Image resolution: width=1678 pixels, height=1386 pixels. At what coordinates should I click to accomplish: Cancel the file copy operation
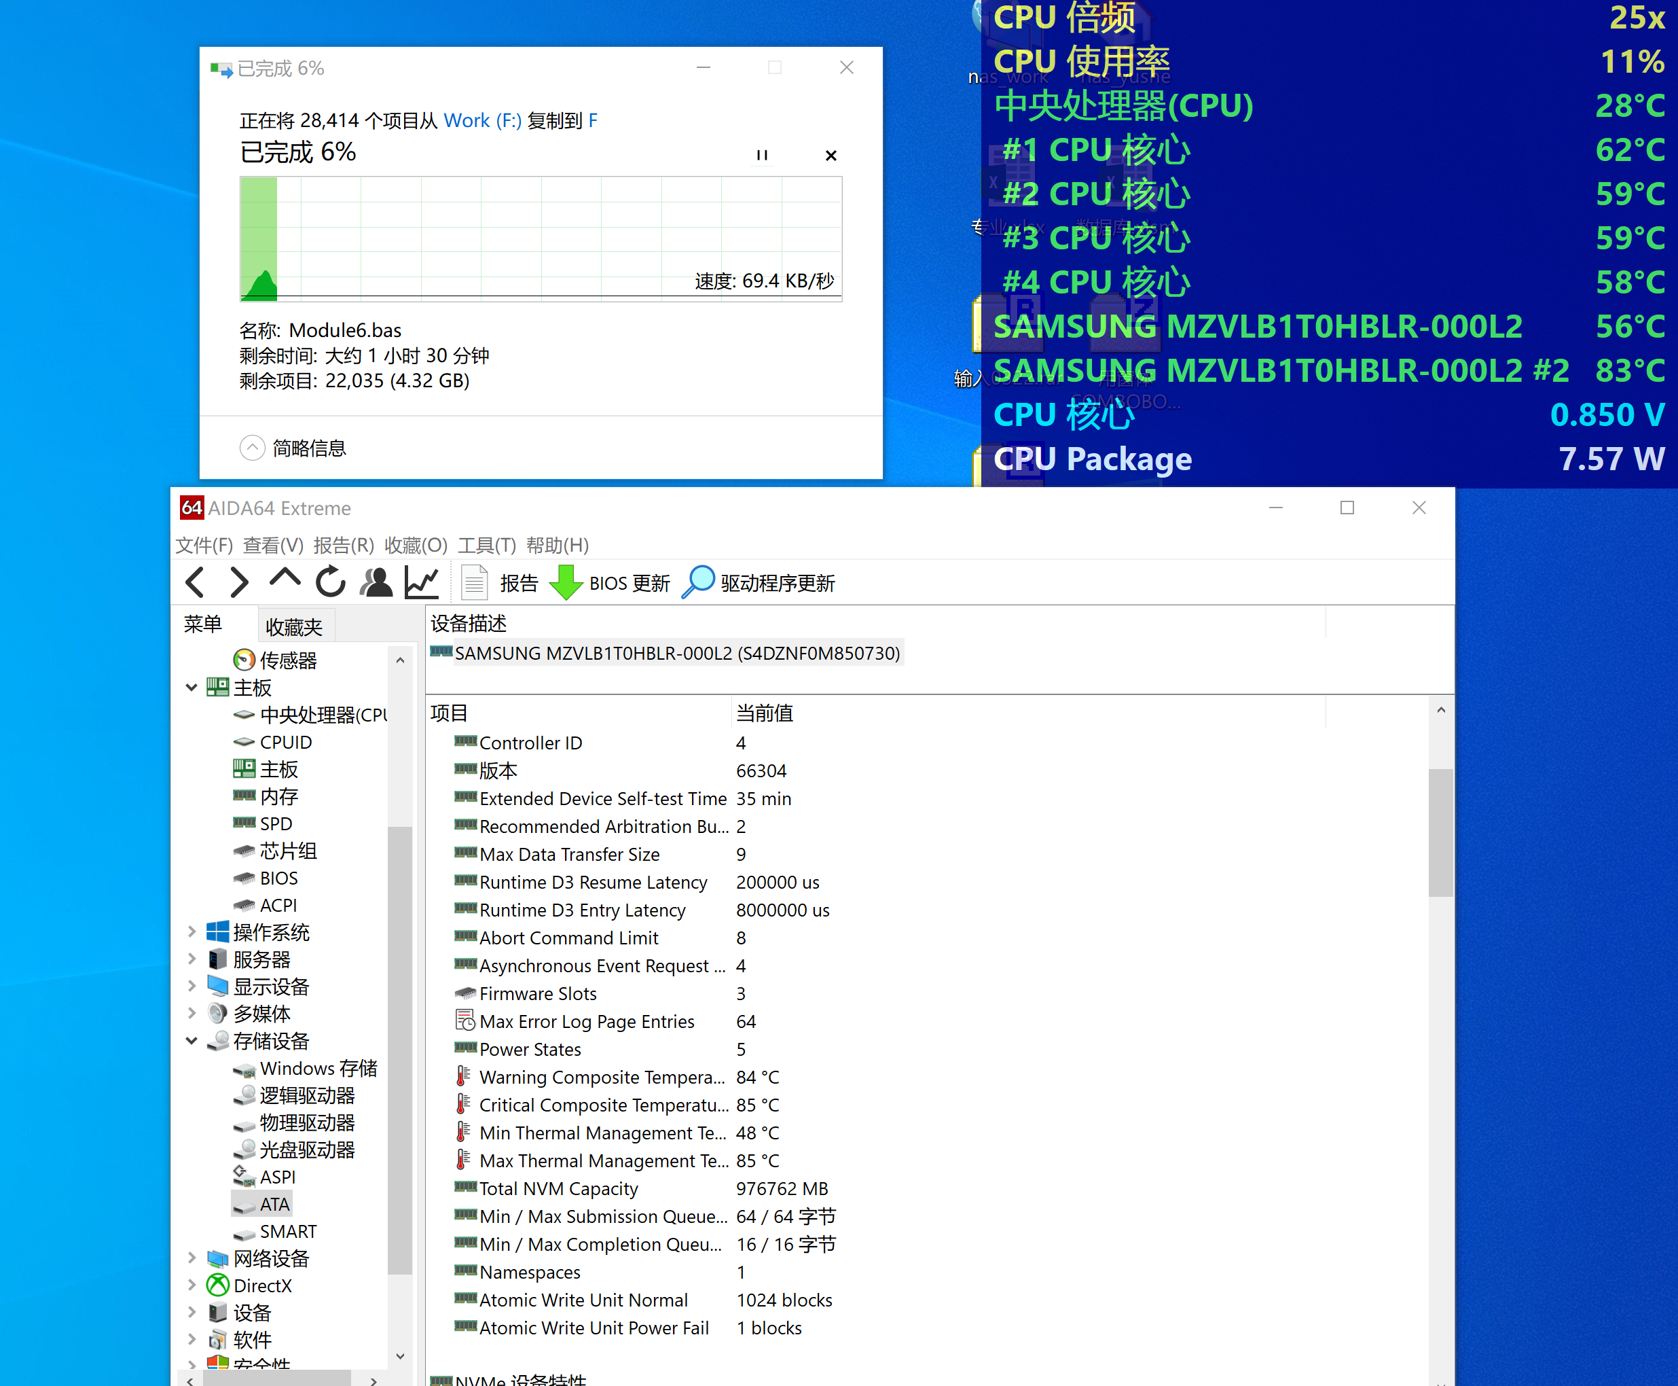tap(831, 155)
